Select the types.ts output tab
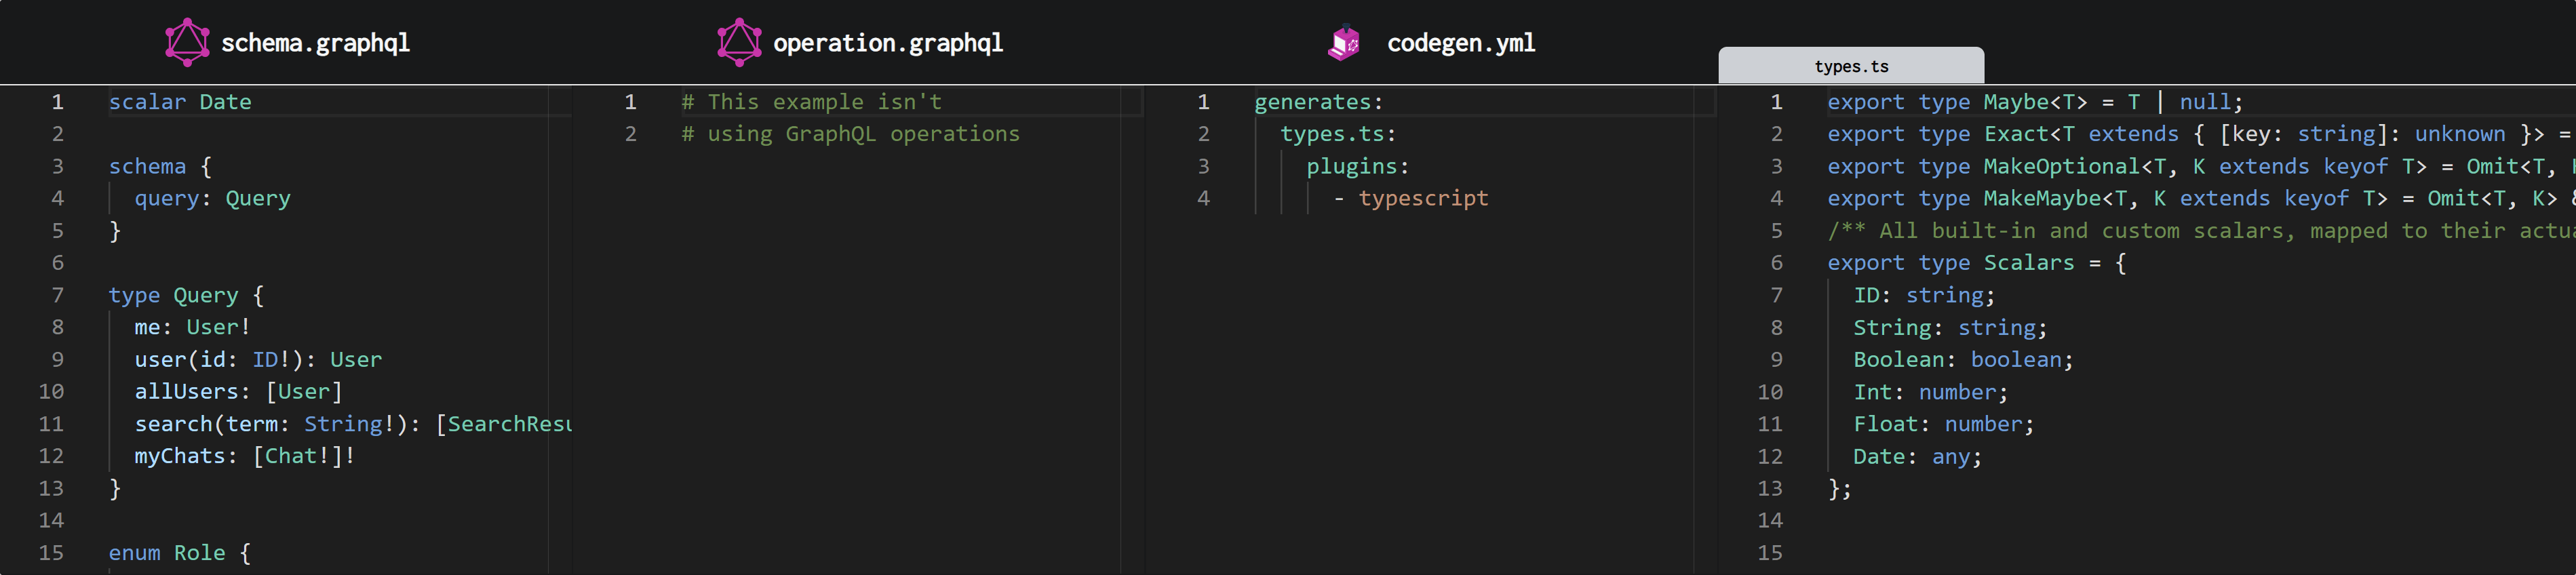 1850,66
